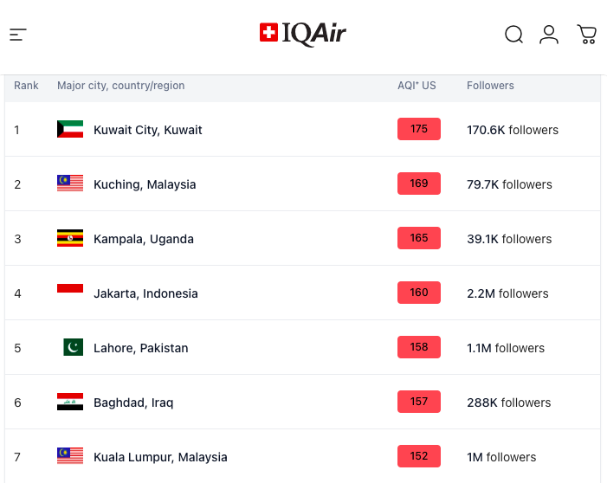Click the Iraq flag icon
Screen dimensions: 607x483
click(x=70, y=402)
